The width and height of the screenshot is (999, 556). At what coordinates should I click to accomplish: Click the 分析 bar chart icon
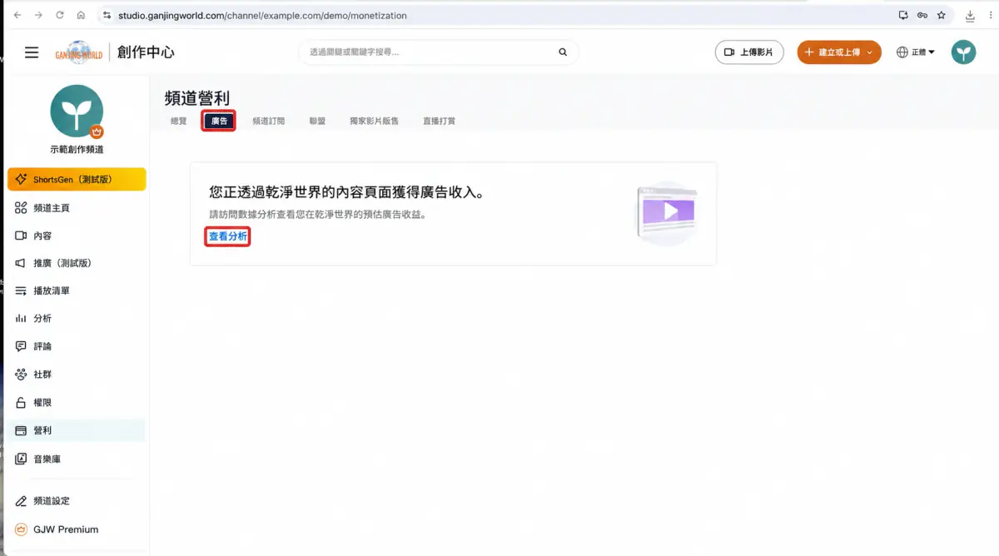click(x=21, y=319)
